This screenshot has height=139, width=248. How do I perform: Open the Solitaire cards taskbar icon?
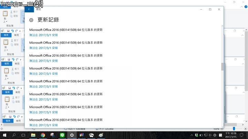[x=91, y=135]
